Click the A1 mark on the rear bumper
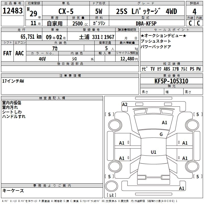 point(182,188)
